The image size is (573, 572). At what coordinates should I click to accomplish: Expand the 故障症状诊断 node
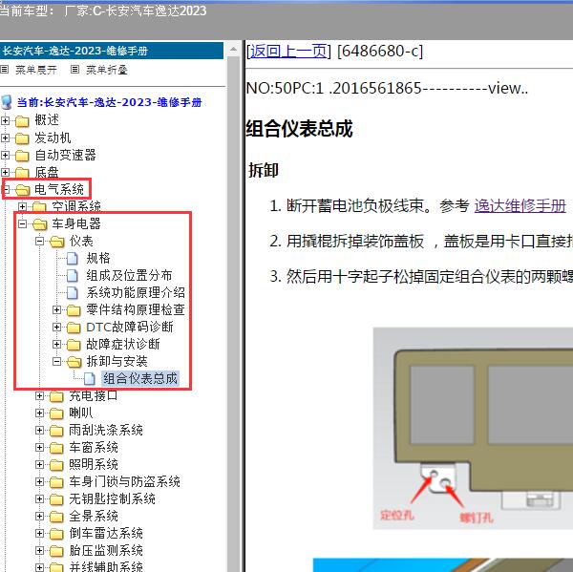point(56,344)
